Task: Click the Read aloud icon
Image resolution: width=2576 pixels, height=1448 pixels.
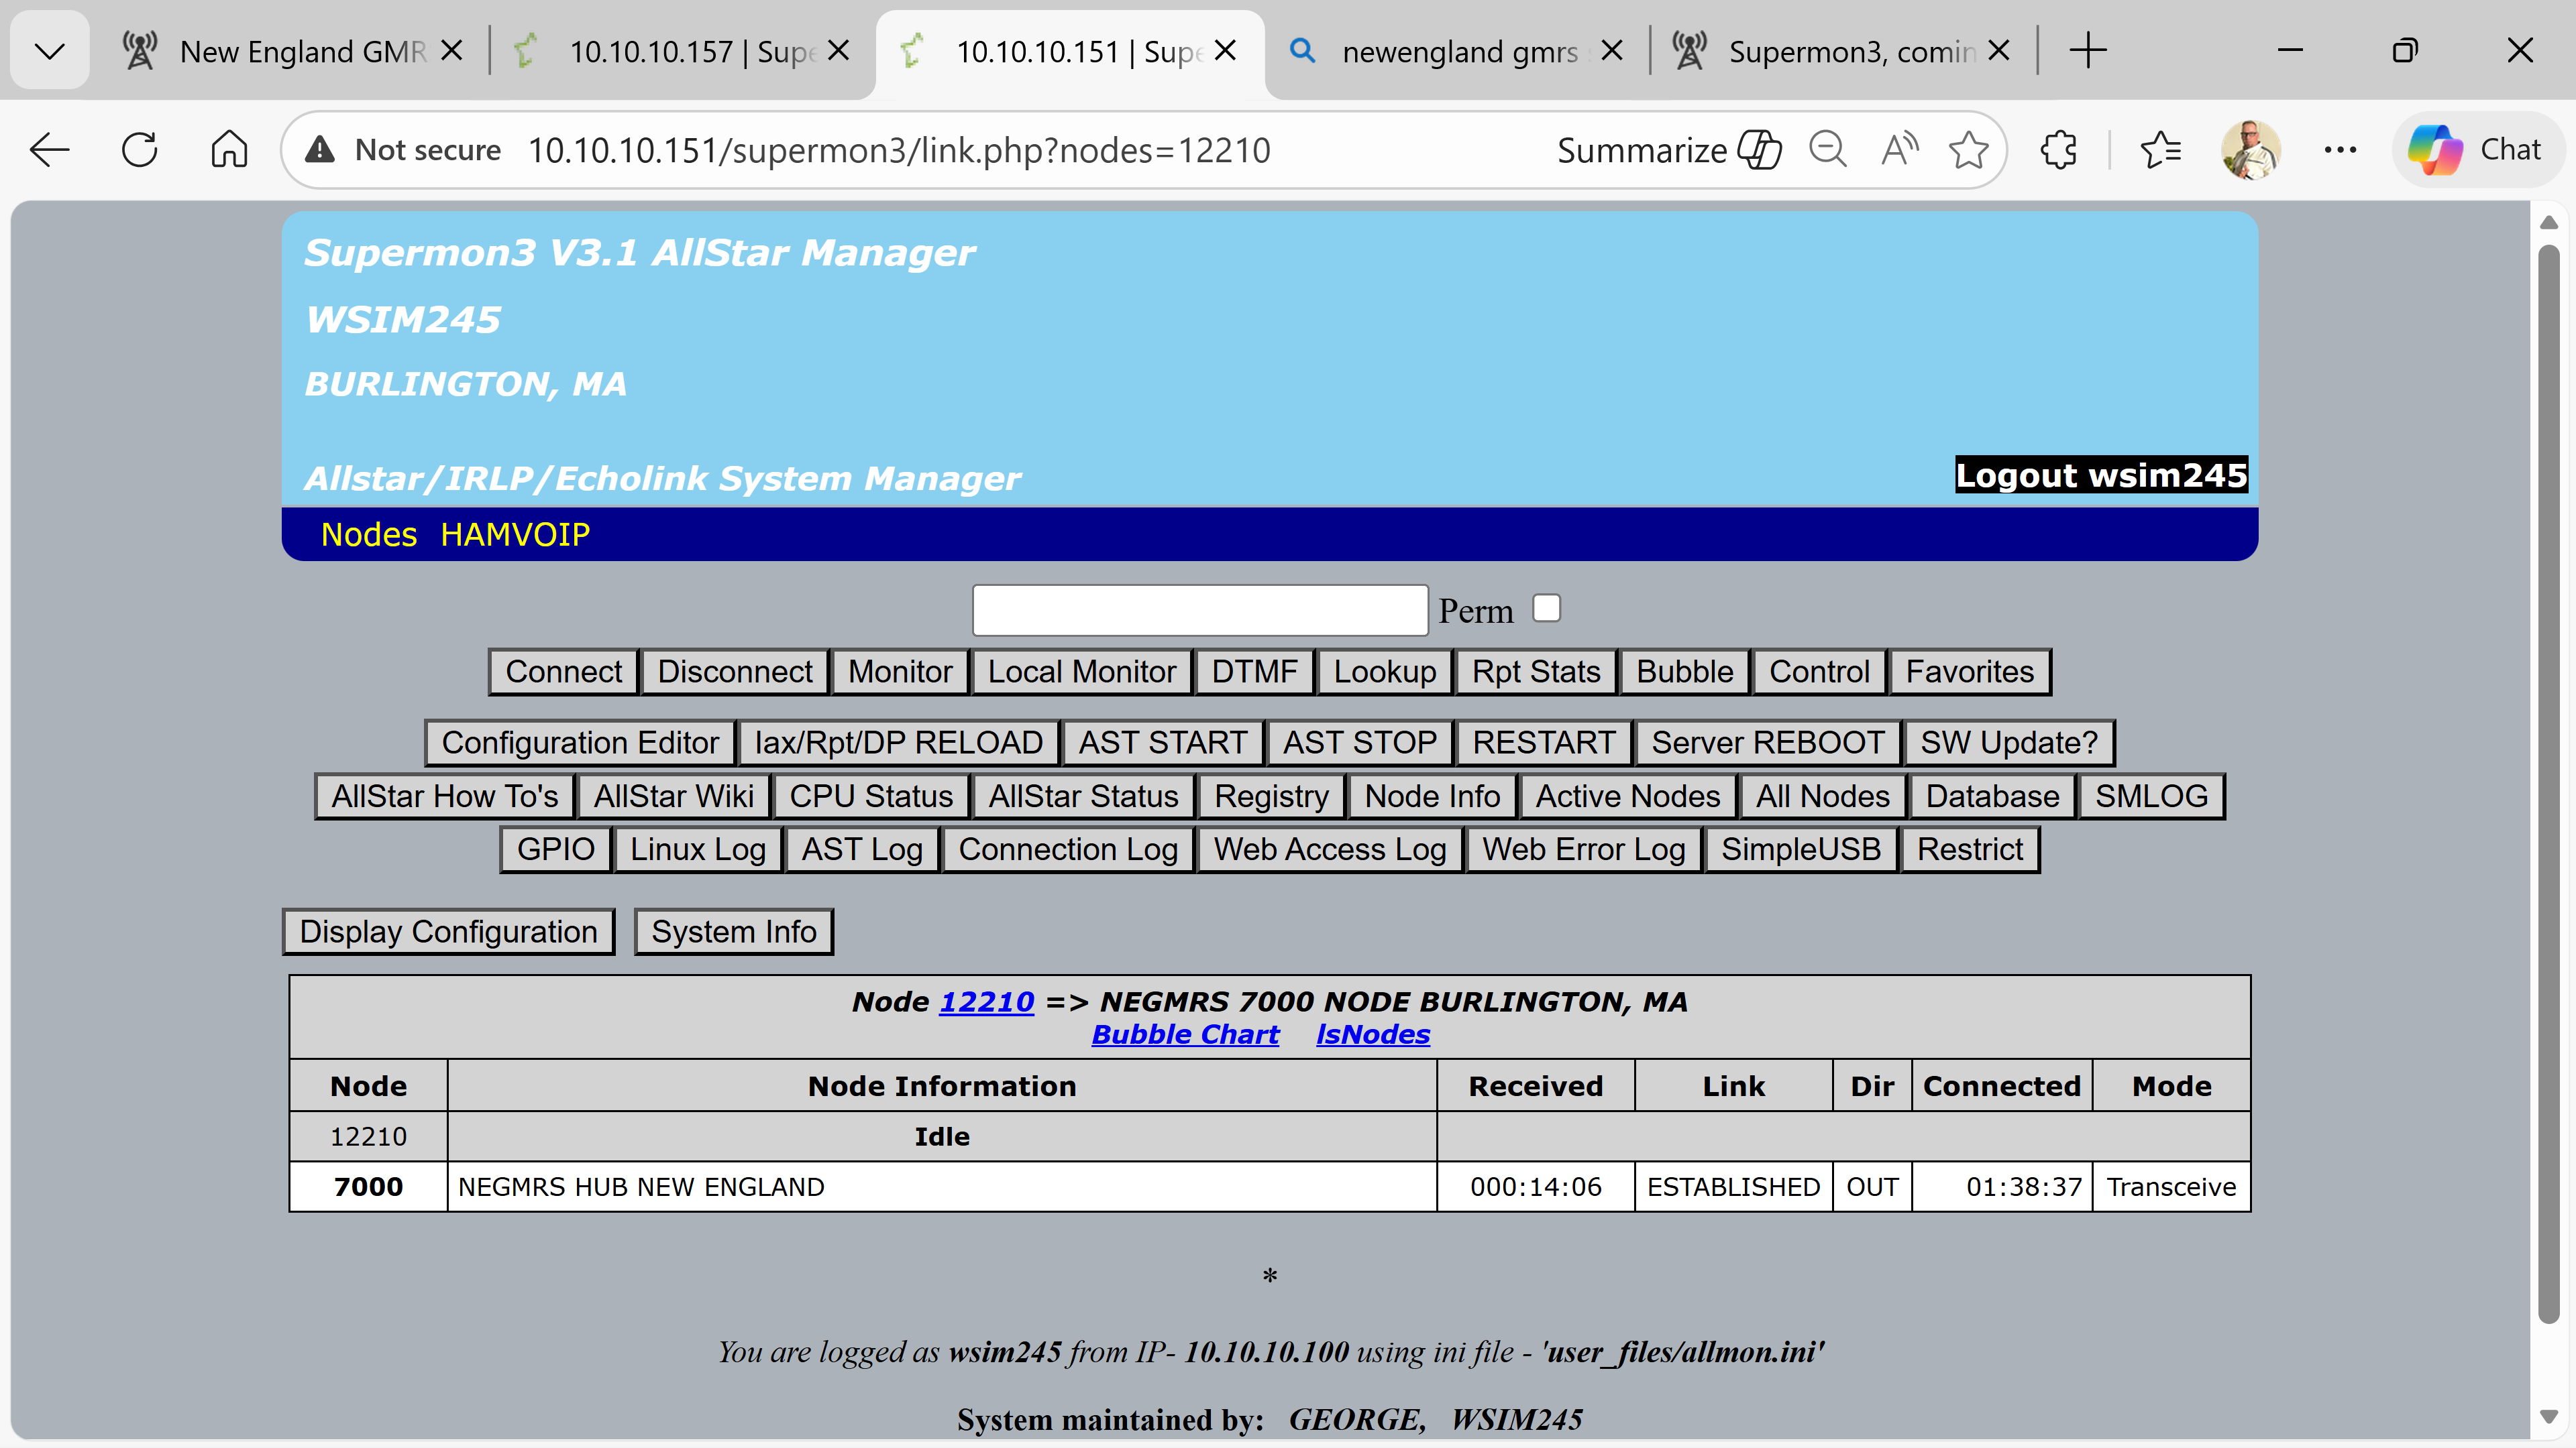Action: pyautogui.click(x=1899, y=150)
